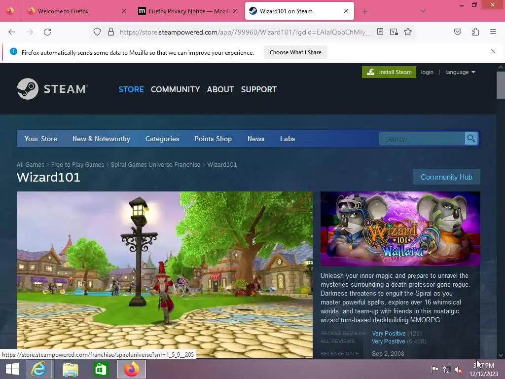Open File Explorer from taskbar
The image size is (505, 379).
(70, 369)
